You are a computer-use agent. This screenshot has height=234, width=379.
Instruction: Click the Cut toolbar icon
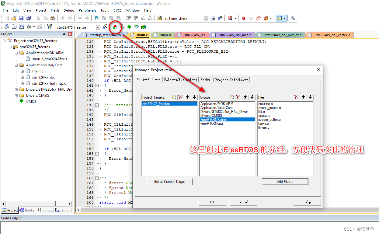click(38, 18)
